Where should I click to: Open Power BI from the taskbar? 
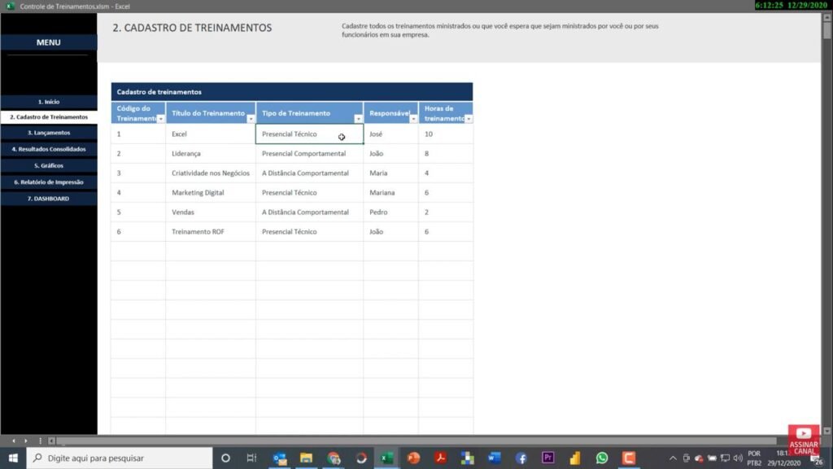point(575,458)
